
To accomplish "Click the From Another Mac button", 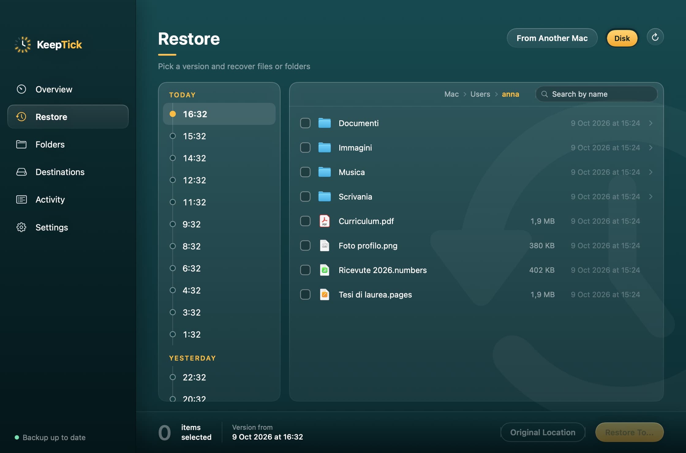I will (552, 38).
